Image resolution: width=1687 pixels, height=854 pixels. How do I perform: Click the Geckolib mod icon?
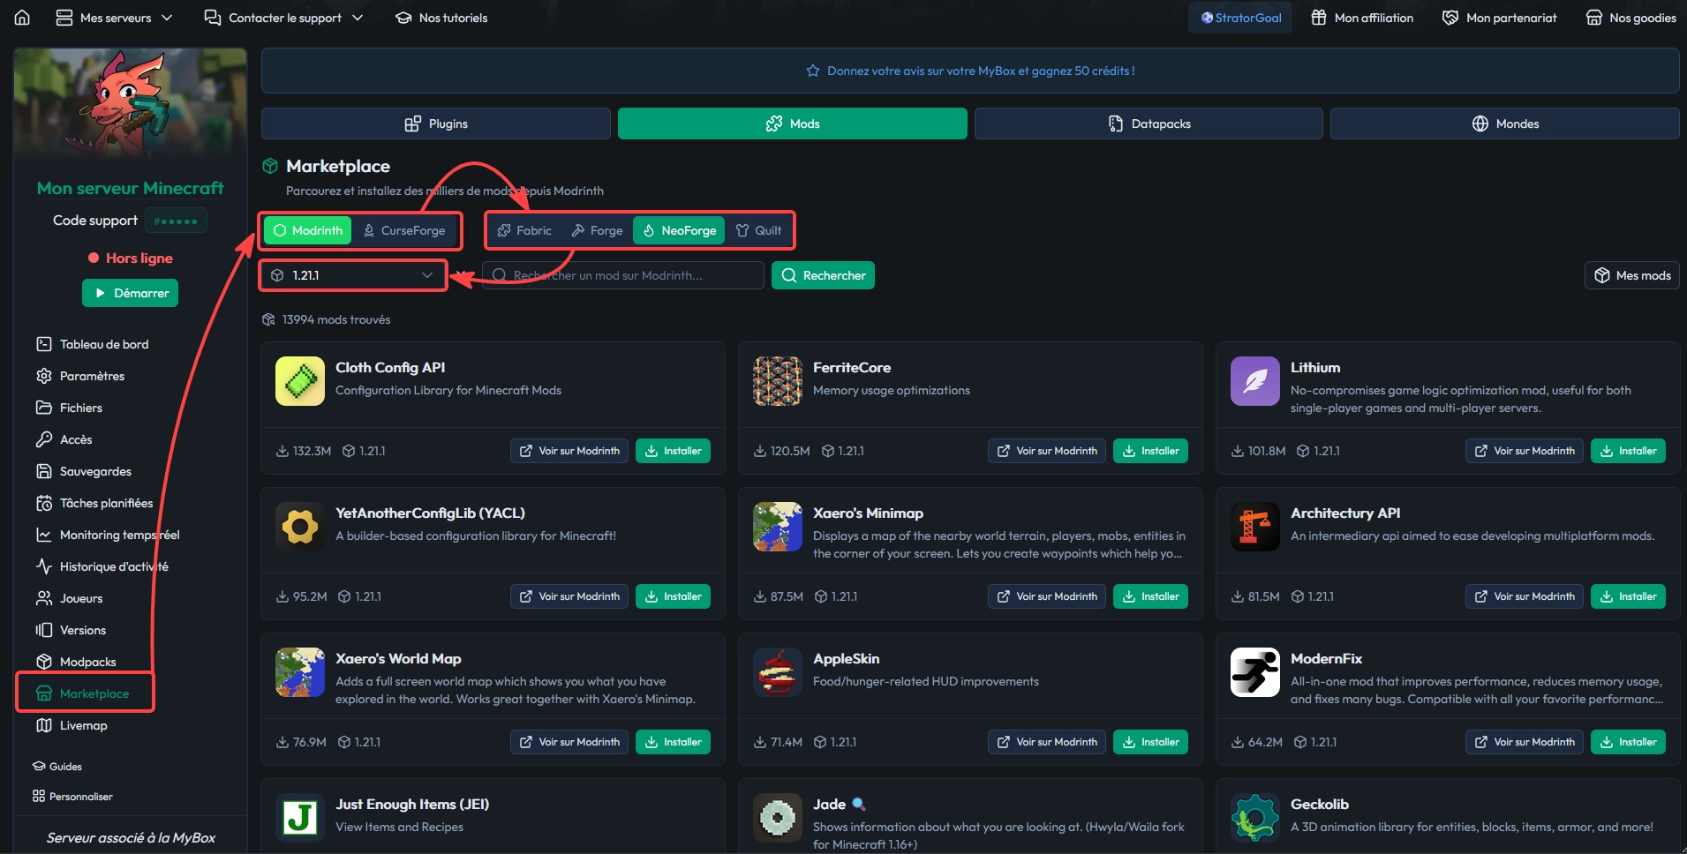(1255, 818)
